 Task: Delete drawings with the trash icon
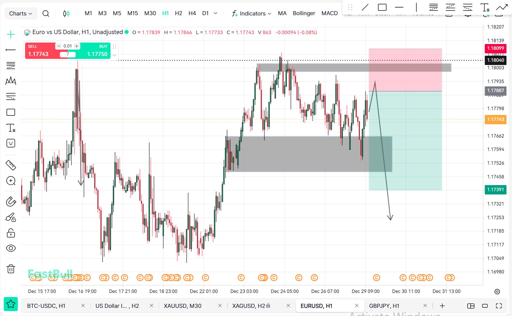[x=11, y=268]
